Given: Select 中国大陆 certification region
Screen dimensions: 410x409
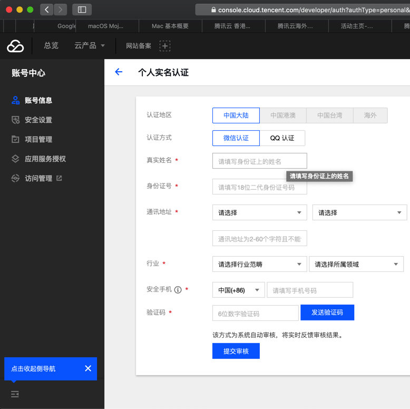Looking at the screenshot, I should click(236, 115).
